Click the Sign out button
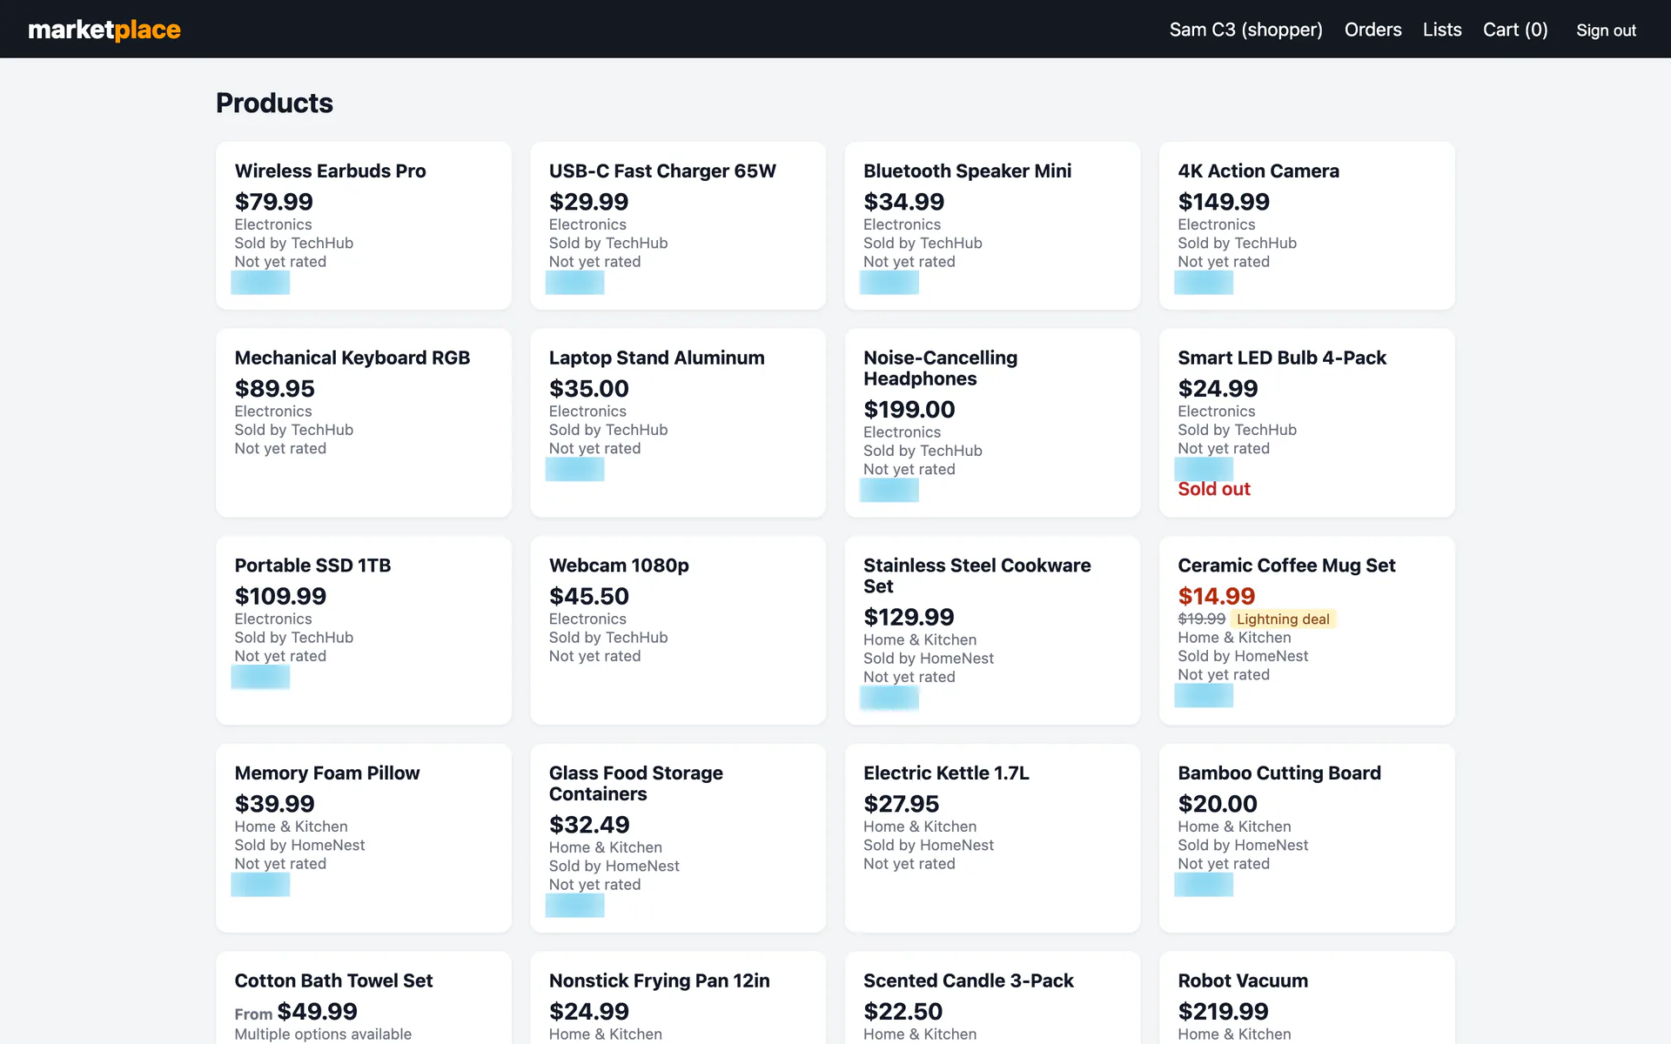This screenshot has width=1671, height=1044. click(x=1606, y=30)
